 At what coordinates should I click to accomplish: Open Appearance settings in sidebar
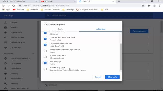pyautogui.click(x=16, y=32)
